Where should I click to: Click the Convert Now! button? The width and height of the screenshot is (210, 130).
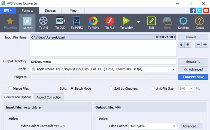click(193, 77)
